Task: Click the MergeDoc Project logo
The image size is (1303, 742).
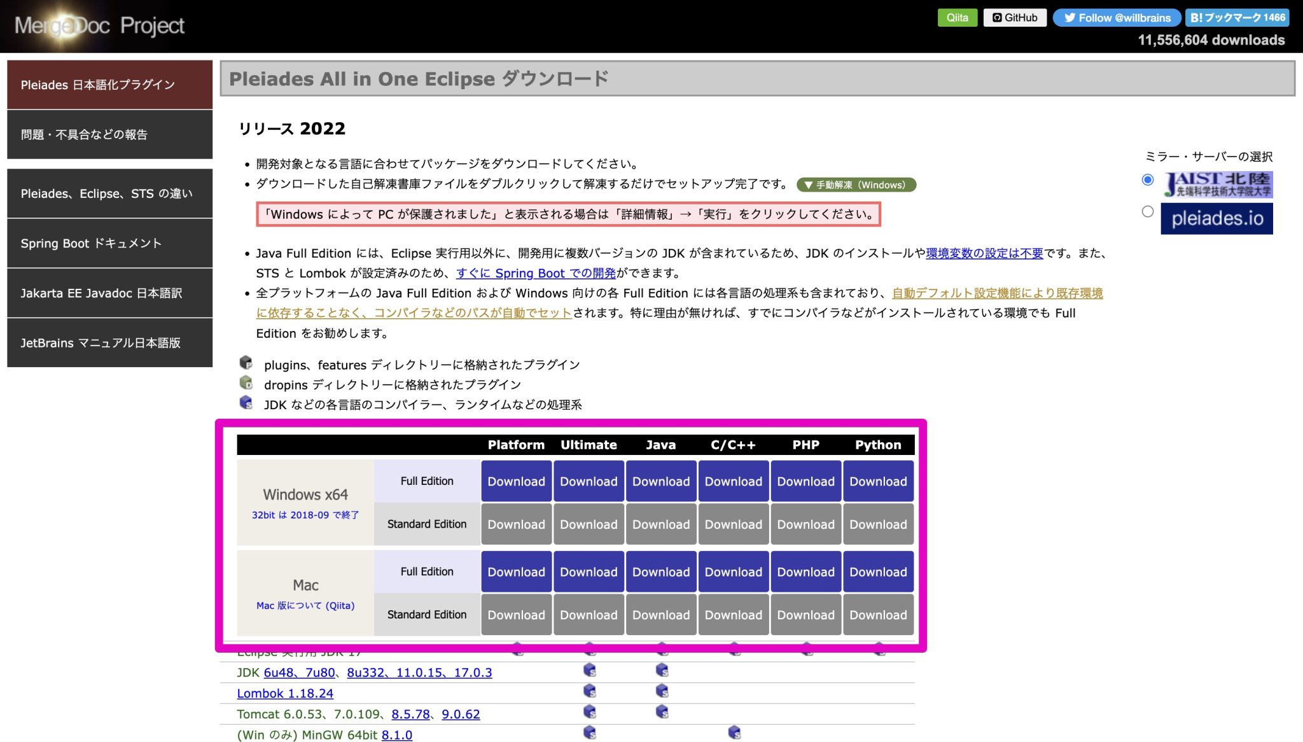Action: coord(99,25)
